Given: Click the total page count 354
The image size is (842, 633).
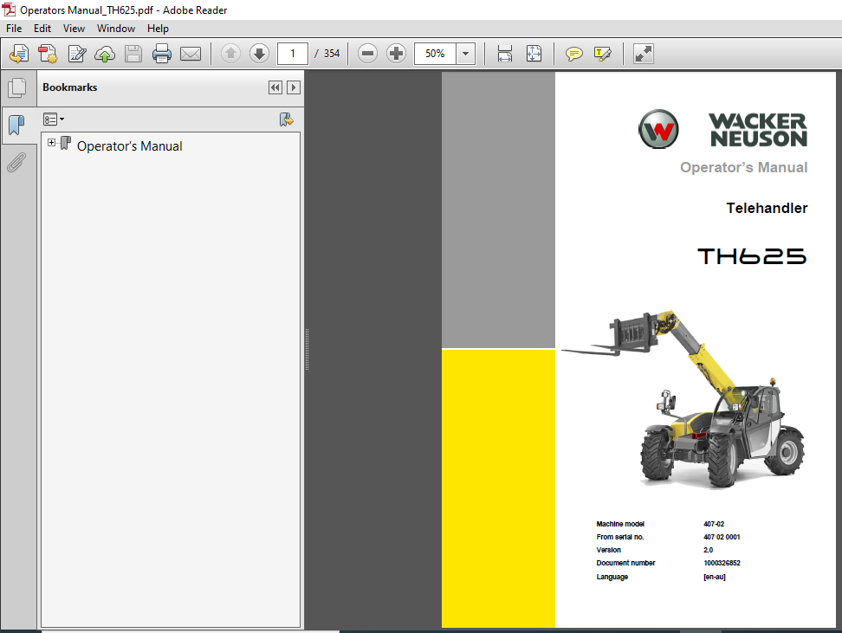Looking at the screenshot, I should pyautogui.click(x=331, y=54).
